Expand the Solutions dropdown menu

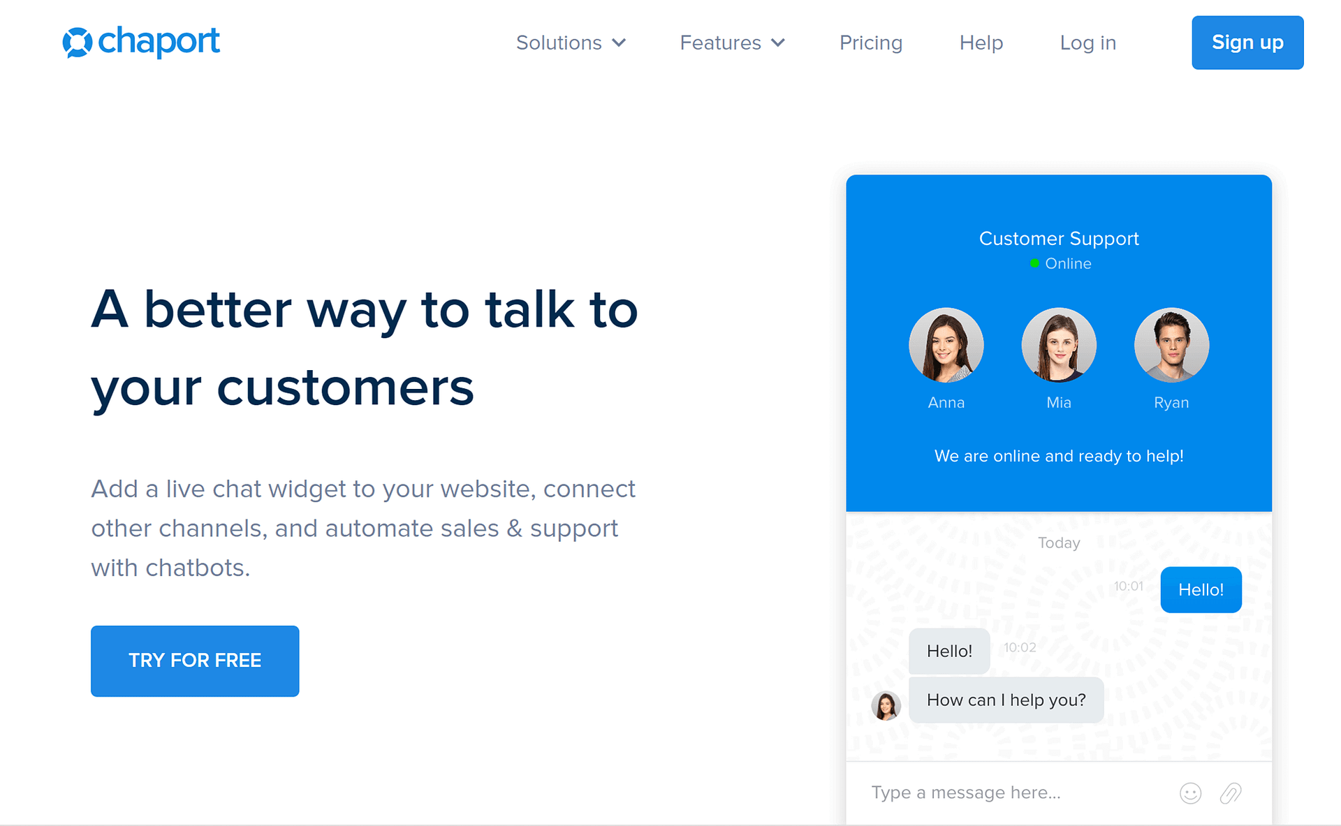pos(568,42)
